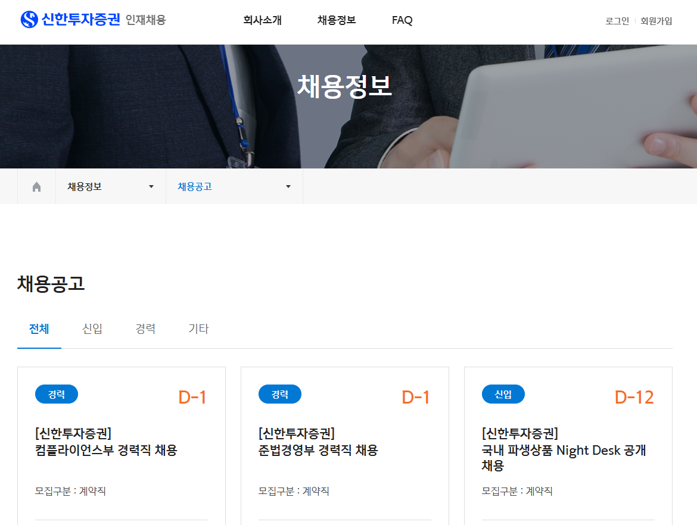The width and height of the screenshot is (697, 525).
Task: Switch to the 신입 tab
Action: click(x=92, y=329)
